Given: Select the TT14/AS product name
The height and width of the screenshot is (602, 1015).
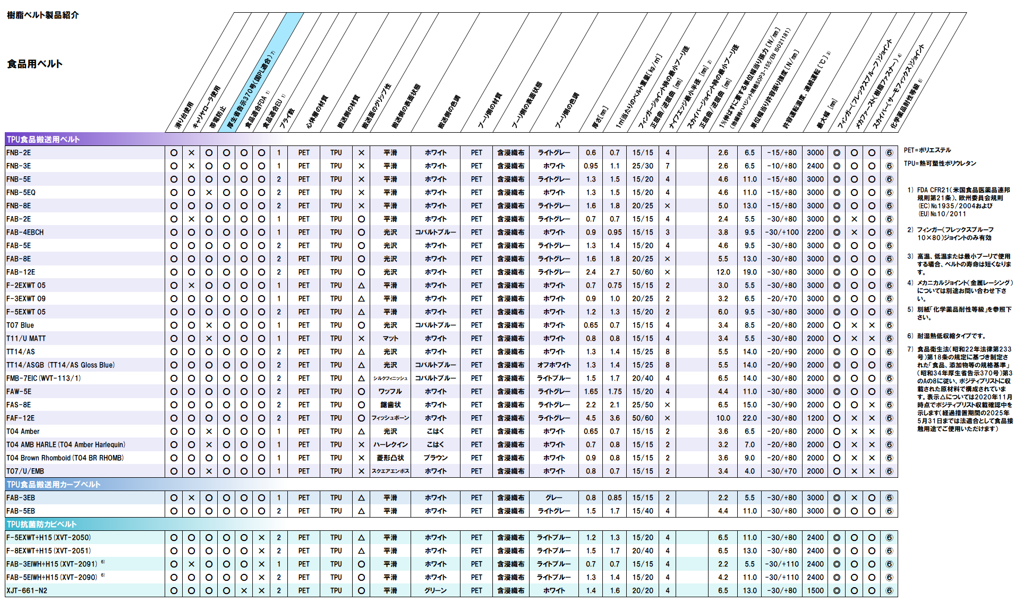Looking at the screenshot, I should [21, 352].
